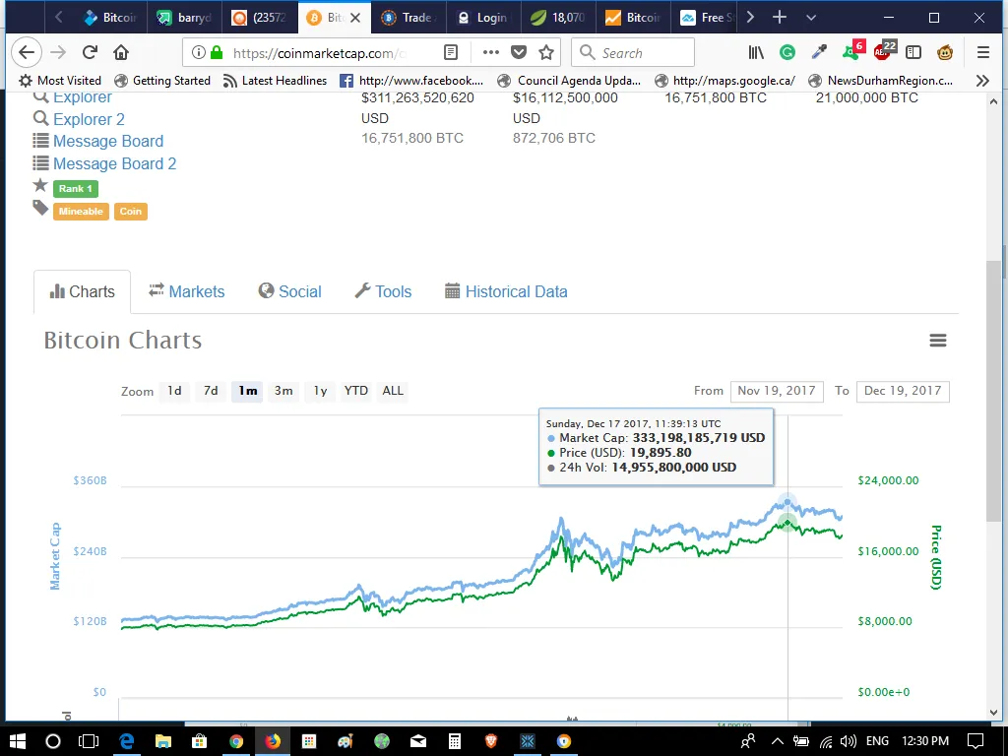The width and height of the screenshot is (1008, 756).
Task: Set chart zoom to 1d
Action: [174, 391]
